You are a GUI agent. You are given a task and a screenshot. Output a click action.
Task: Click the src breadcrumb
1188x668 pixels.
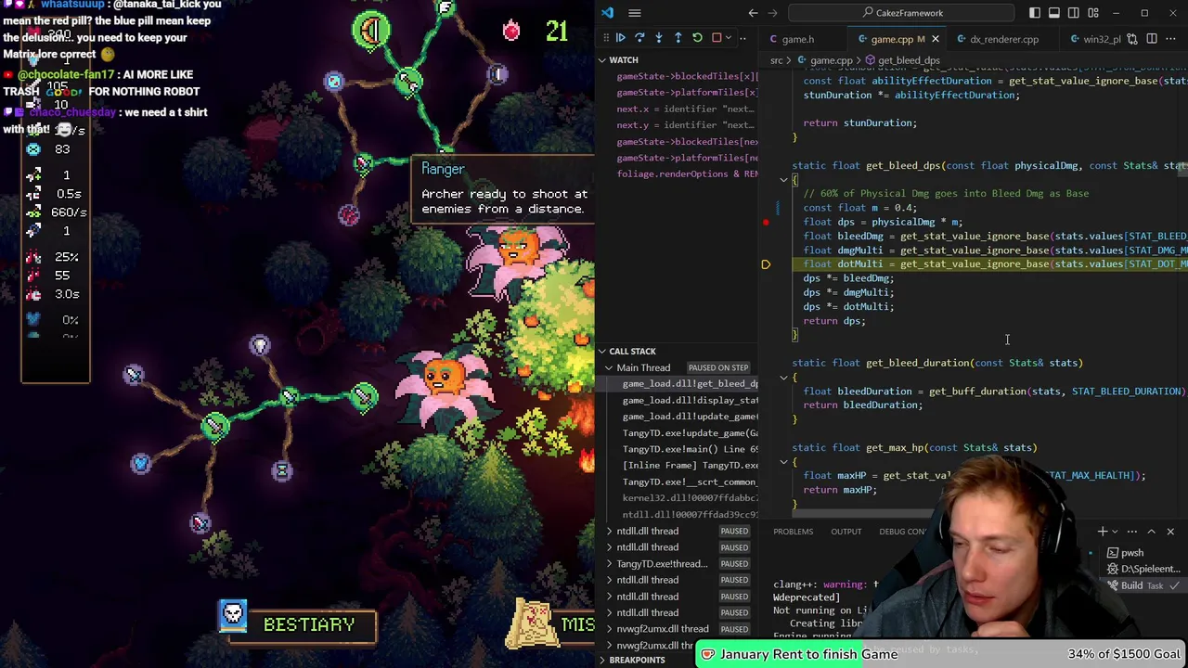pos(776,60)
